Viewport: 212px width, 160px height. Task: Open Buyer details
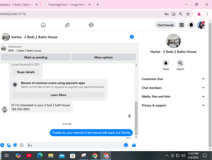(26, 72)
